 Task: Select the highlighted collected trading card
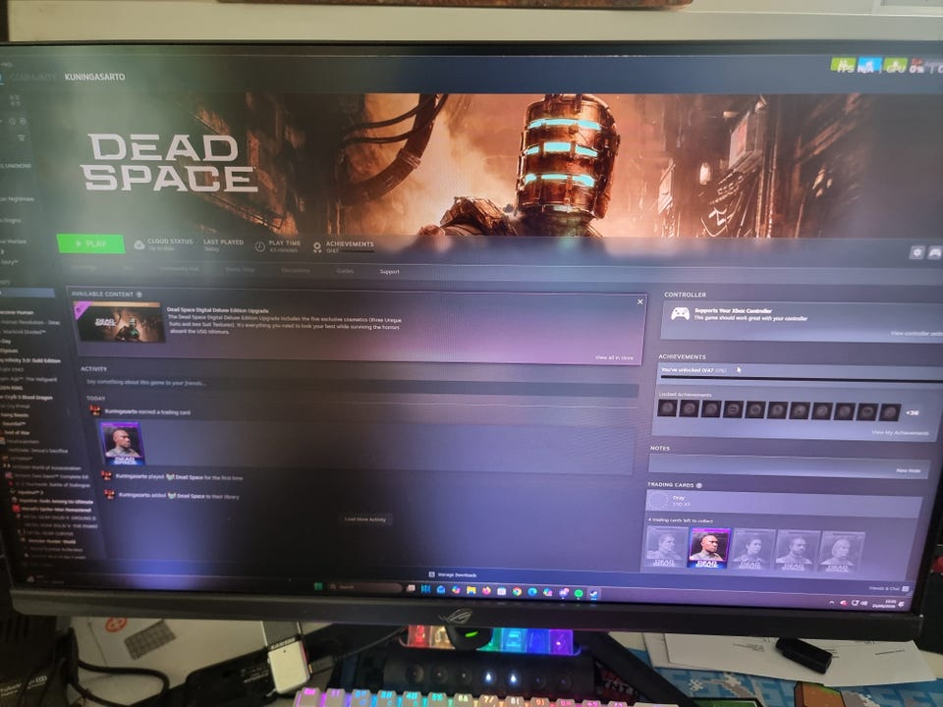pyautogui.click(x=708, y=548)
